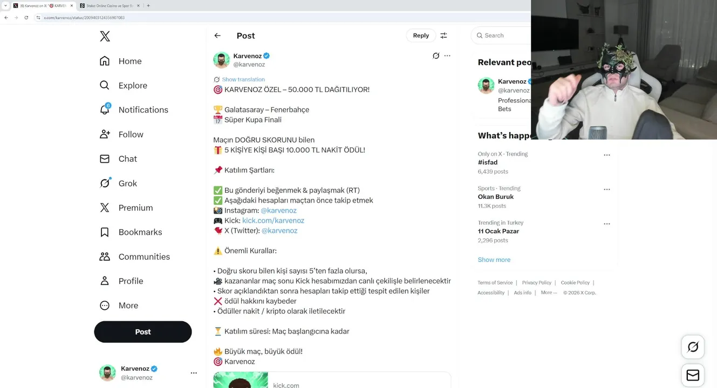View Bookmarks
The height and width of the screenshot is (388, 717).
[131, 232]
